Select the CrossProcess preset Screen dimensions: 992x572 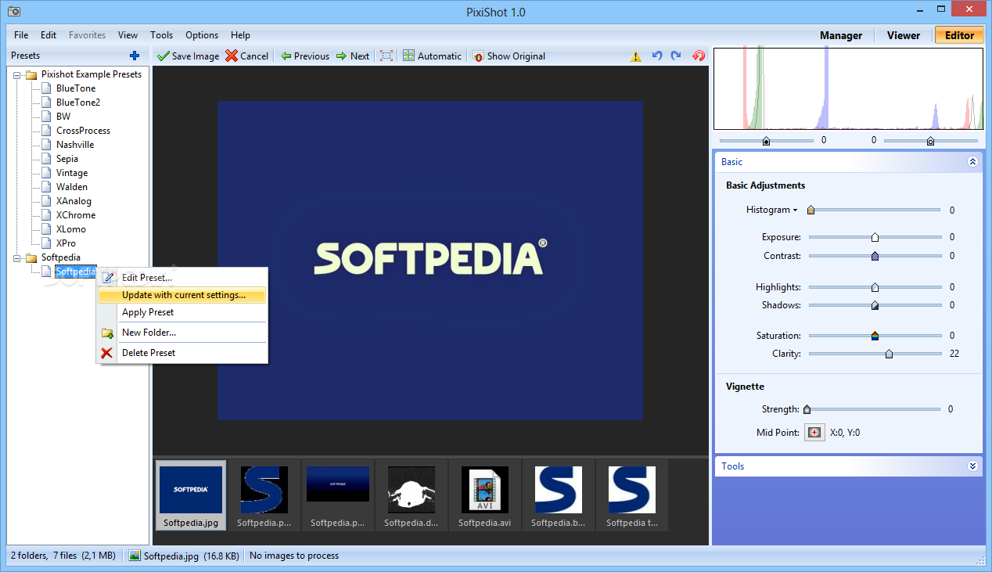point(83,131)
